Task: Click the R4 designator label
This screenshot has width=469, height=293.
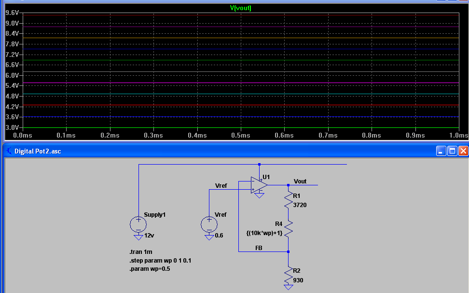Action: (278, 224)
